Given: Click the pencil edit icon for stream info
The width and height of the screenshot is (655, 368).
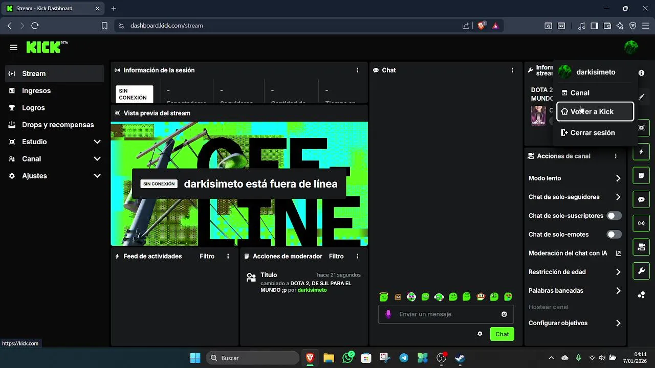Looking at the screenshot, I should click(641, 97).
